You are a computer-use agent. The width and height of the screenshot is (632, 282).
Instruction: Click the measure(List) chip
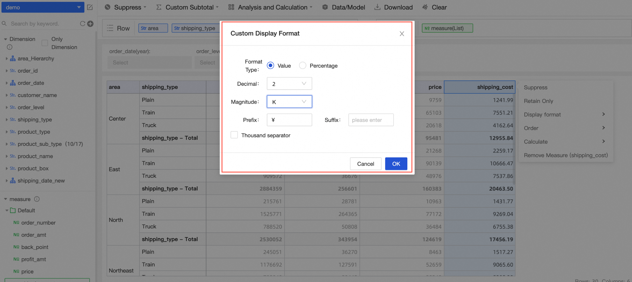447,28
